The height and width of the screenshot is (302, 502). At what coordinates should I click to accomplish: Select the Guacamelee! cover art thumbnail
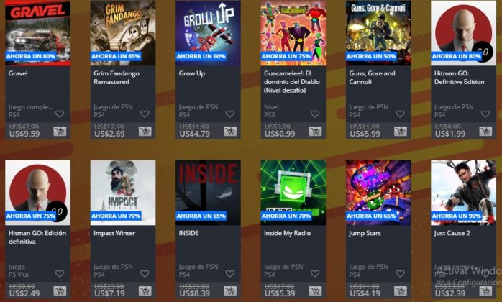pos(293,33)
